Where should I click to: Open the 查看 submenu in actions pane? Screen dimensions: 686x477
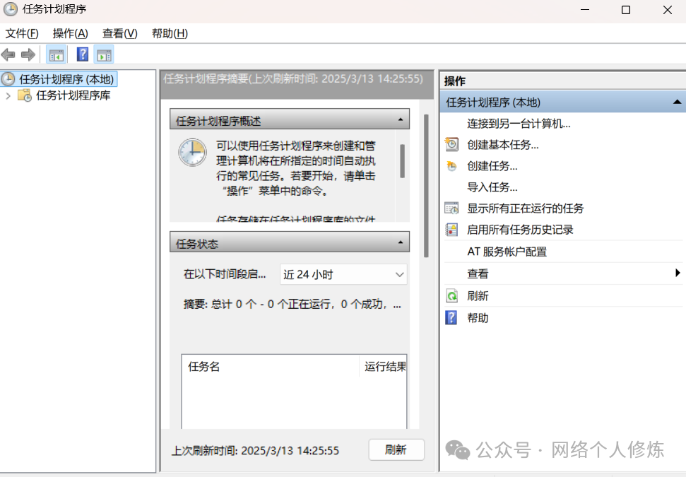point(678,273)
